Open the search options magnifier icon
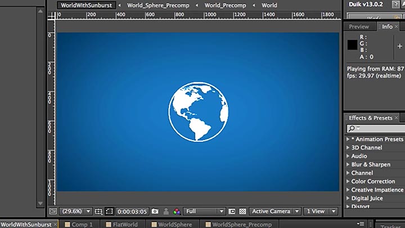The height and width of the screenshot is (228, 405). (353, 128)
